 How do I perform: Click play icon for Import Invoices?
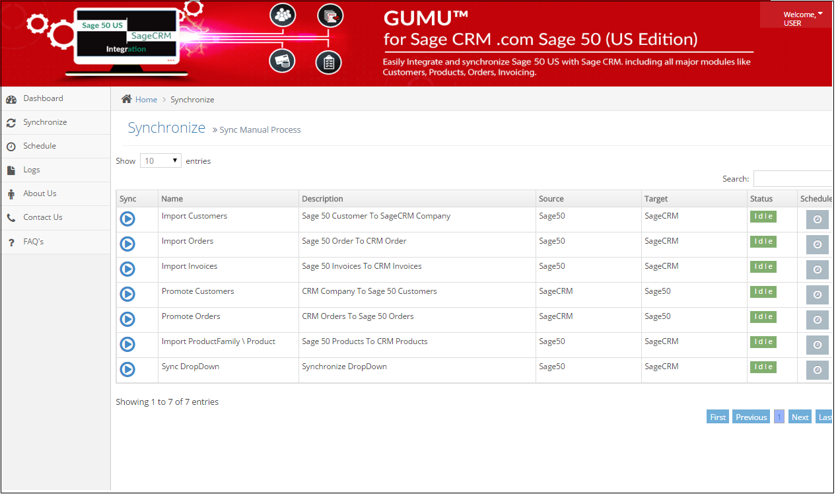coord(127,269)
